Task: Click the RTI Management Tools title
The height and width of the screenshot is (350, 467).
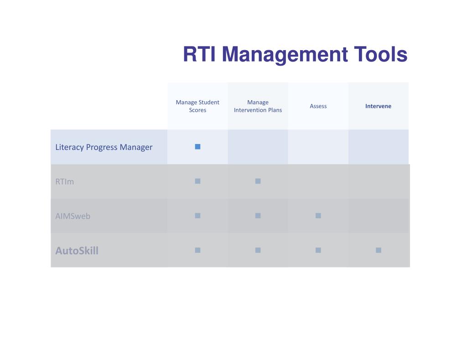Action: [295, 55]
